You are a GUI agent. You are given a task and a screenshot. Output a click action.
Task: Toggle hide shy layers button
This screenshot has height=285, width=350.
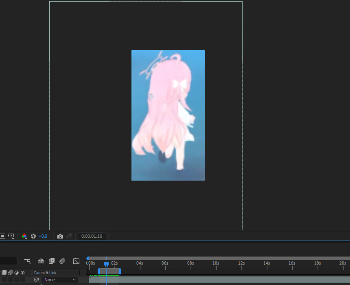[x=41, y=261]
